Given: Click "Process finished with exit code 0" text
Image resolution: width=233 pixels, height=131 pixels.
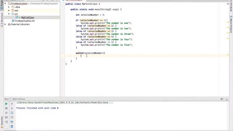Looking at the screenshot, I should coord(37,108).
